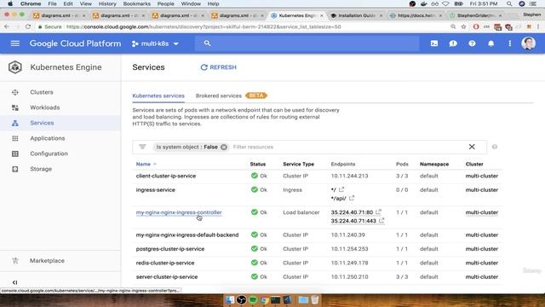Switch to first diagrams.xml tab
Screen dimensions: 545x307
(x=59, y=15)
